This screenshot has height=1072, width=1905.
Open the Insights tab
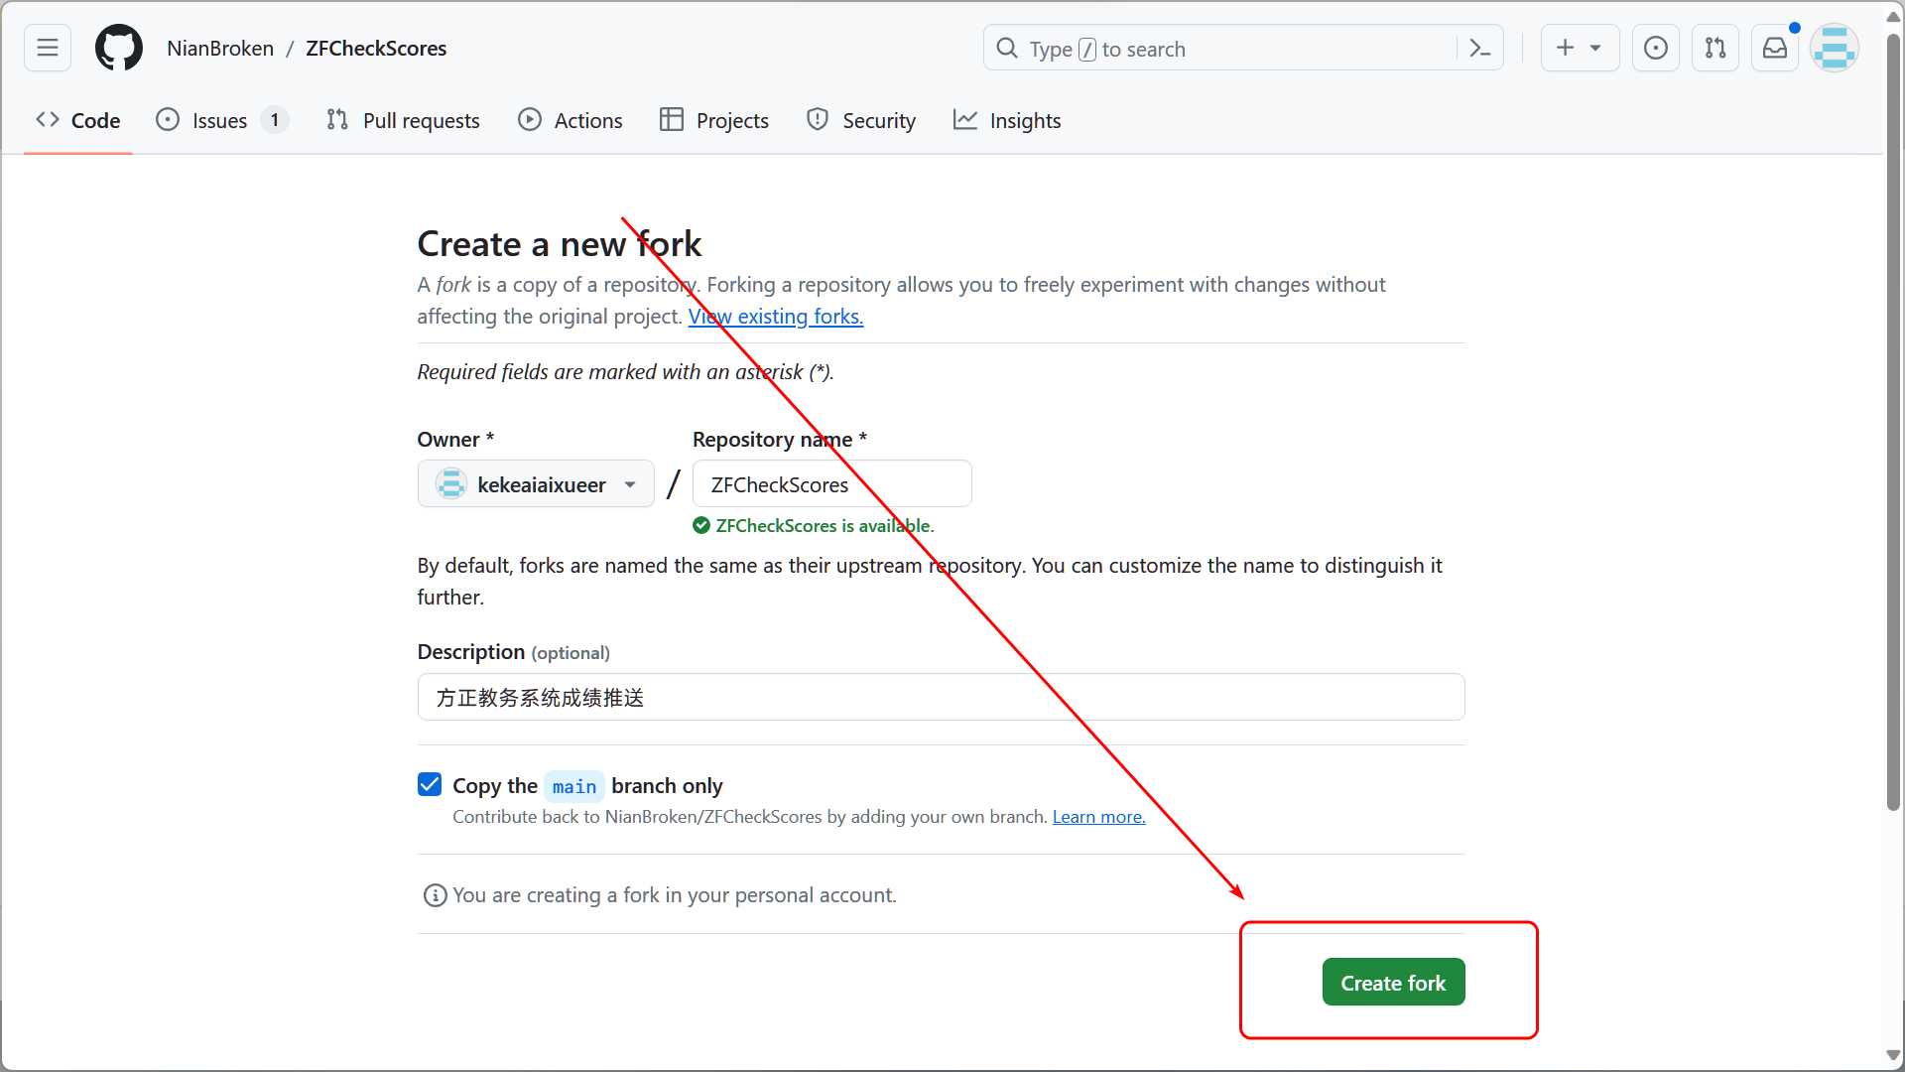(x=1007, y=120)
